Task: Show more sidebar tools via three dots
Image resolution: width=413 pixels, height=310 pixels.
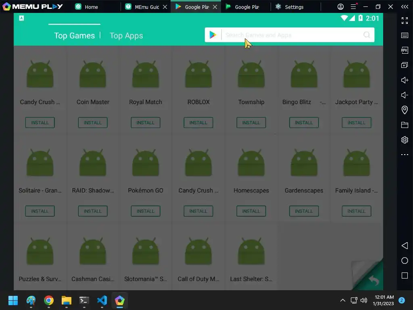Action: tap(405, 155)
